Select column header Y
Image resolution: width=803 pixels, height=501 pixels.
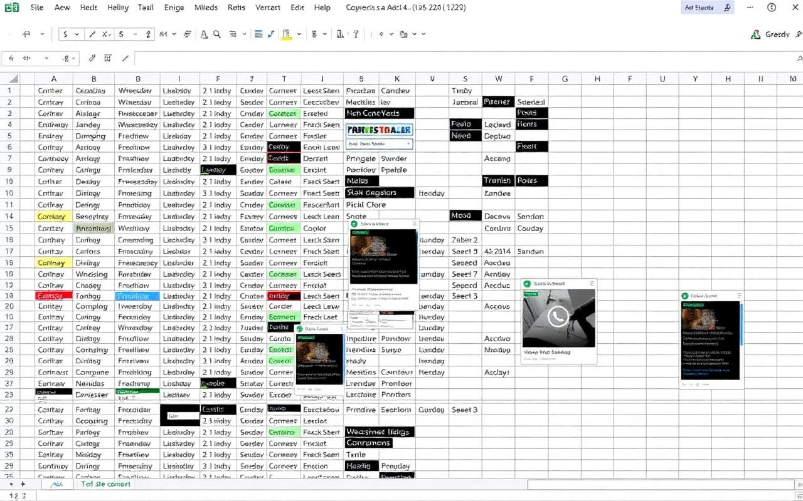click(x=695, y=78)
